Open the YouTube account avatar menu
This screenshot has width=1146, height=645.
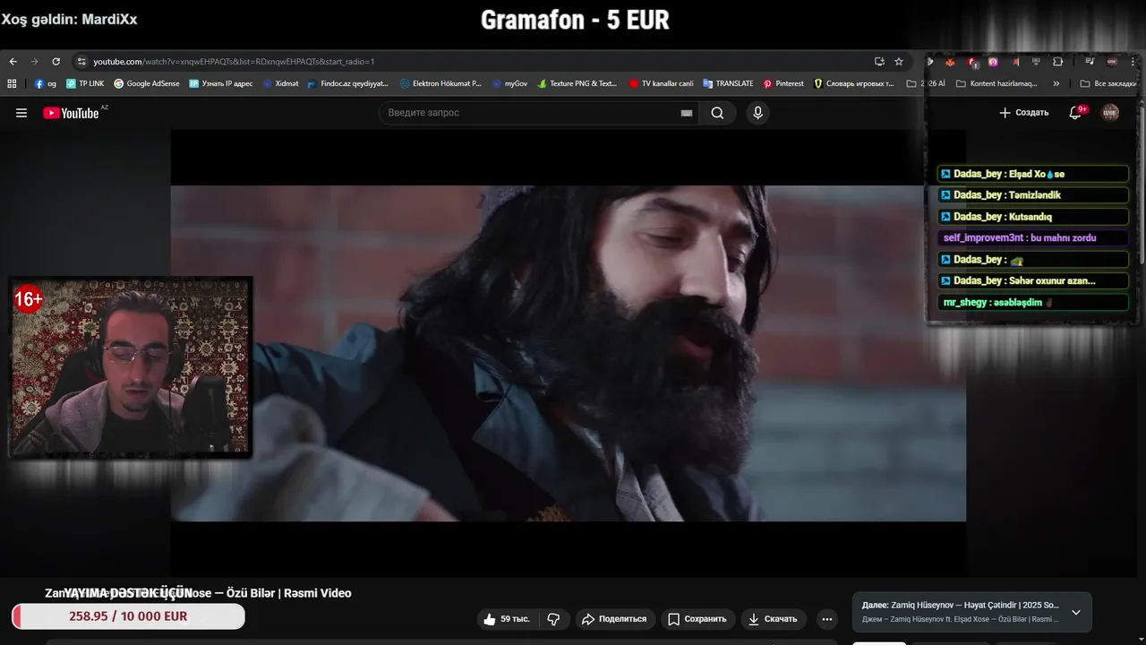click(1110, 113)
